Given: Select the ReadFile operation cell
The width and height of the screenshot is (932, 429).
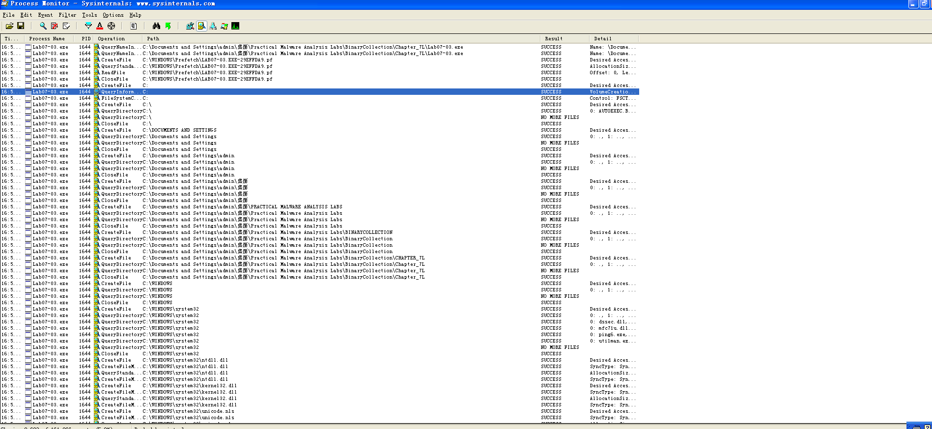Looking at the screenshot, I should click(x=113, y=73).
